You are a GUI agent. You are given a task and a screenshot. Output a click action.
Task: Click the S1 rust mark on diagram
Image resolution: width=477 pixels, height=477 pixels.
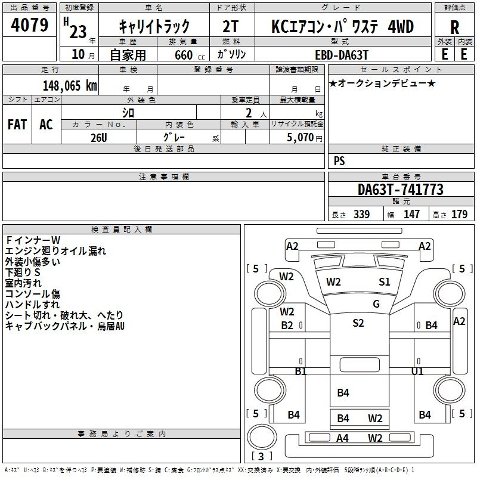[385, 282]
